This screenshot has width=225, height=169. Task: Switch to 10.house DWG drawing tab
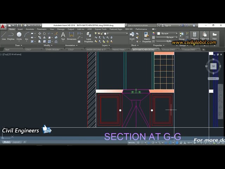tap(168, 50)
